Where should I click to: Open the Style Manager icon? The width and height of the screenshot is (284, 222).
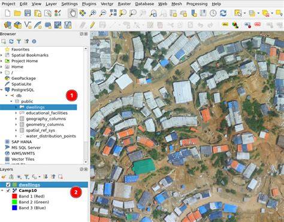pos(58,13)
